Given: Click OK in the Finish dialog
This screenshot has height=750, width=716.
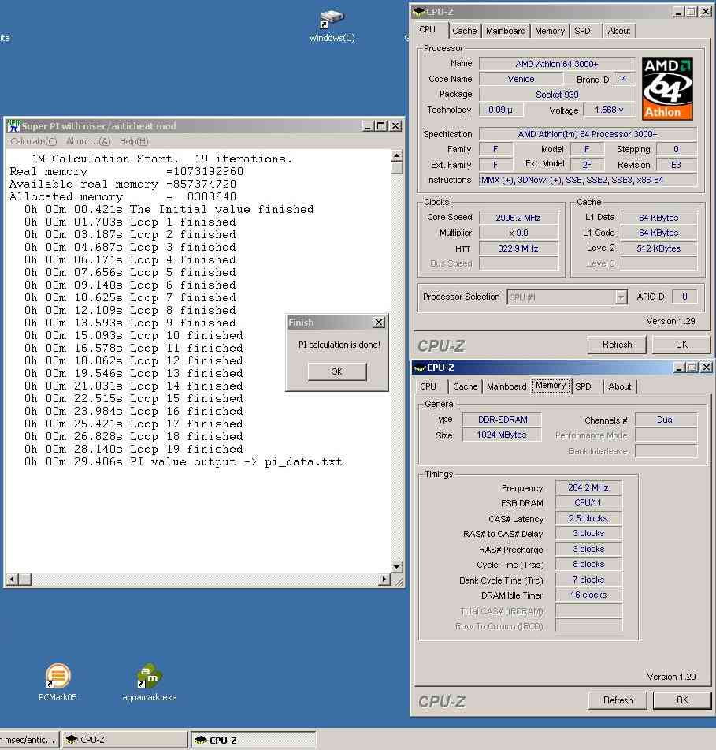Looking at the screenshot, I should point(337,371).
